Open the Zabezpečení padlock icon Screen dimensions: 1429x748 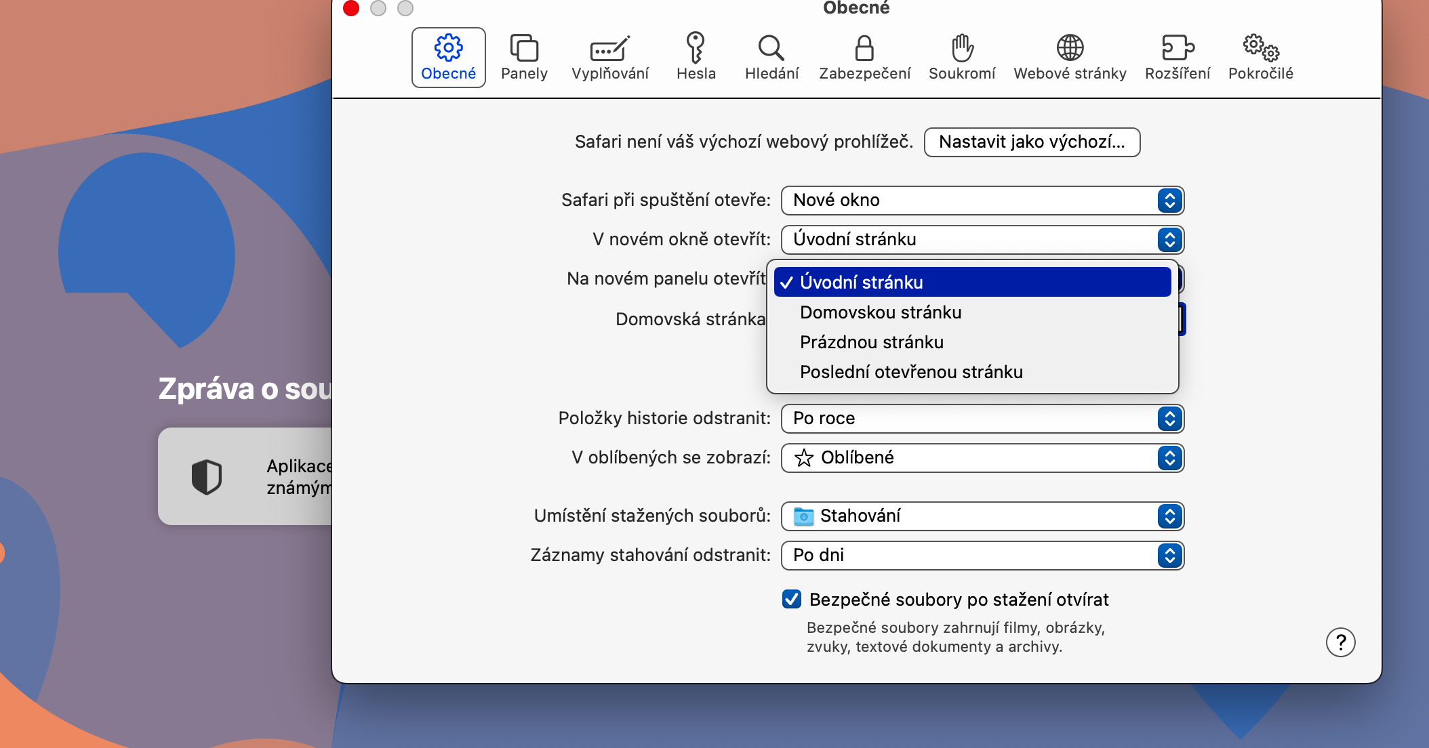click(864, 49)
